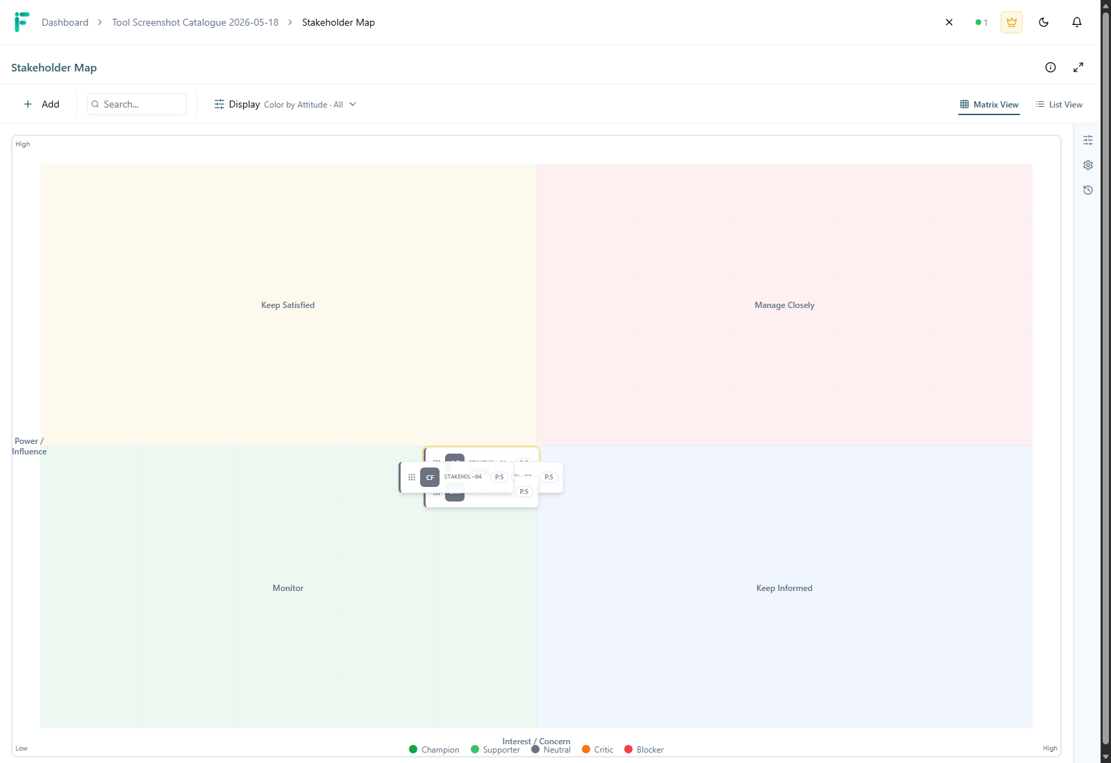
Task: Click the Manage Closely quadrant label
Action: (784, 305)
